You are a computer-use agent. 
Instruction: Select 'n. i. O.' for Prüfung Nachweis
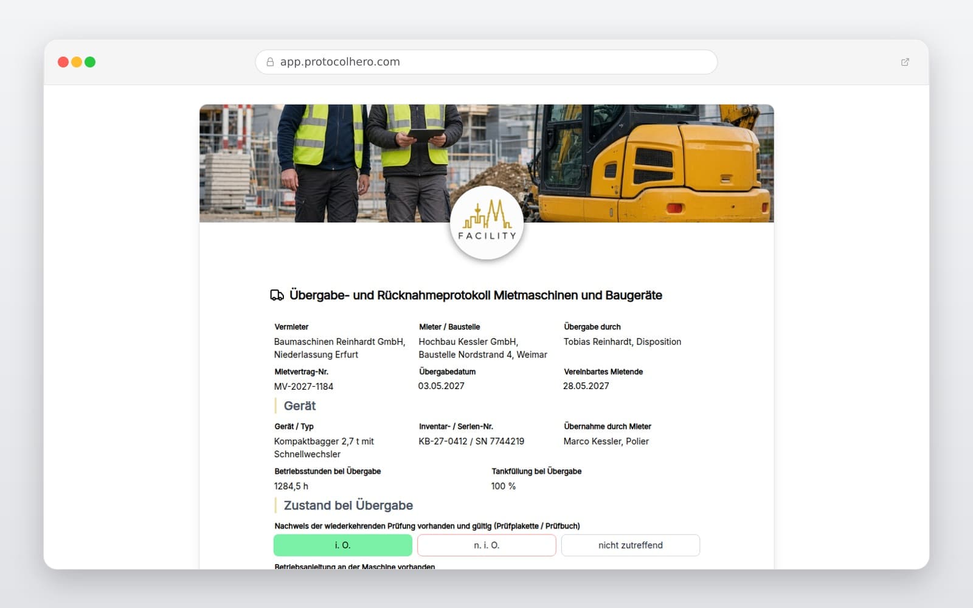pyautogui.click(x=486, y=545)
